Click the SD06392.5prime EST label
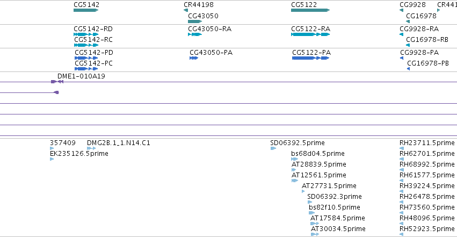 (298, 143)
